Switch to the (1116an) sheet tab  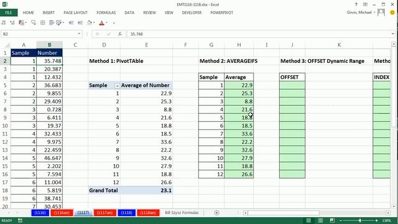(x=62, y=213)
